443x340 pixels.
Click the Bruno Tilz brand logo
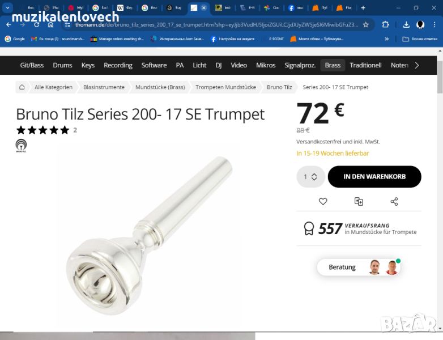21,146
